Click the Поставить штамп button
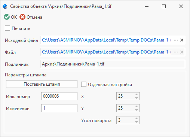 point(42,84)
